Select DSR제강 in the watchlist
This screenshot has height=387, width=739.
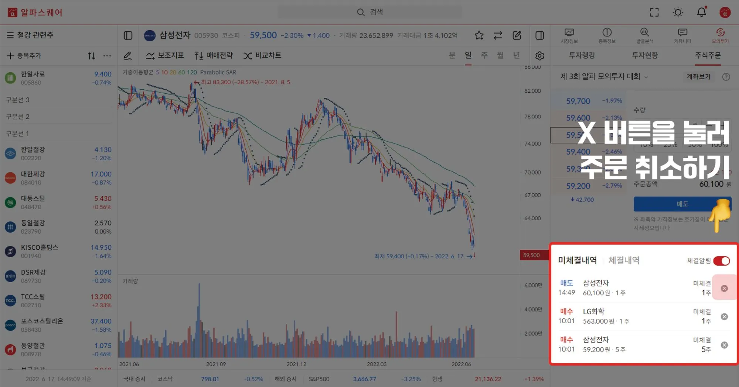58,276
